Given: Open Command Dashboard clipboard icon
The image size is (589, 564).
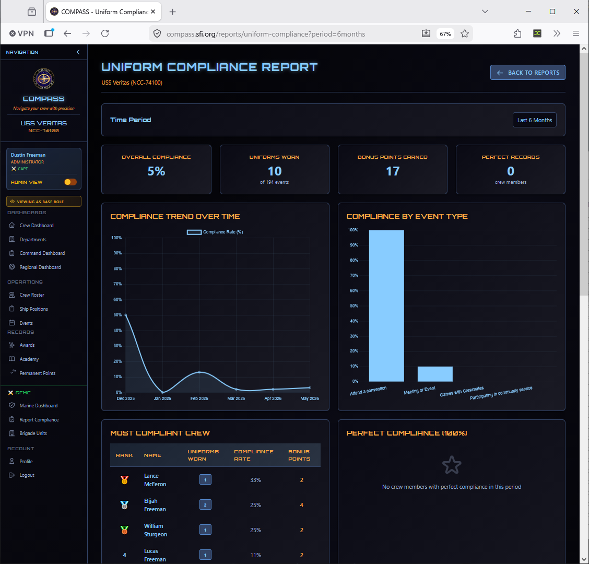Looking at the screenshot, I should tap(12, 253).
